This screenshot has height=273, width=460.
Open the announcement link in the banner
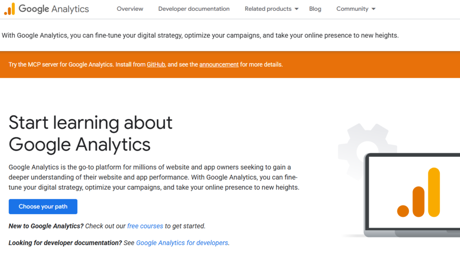219,65
